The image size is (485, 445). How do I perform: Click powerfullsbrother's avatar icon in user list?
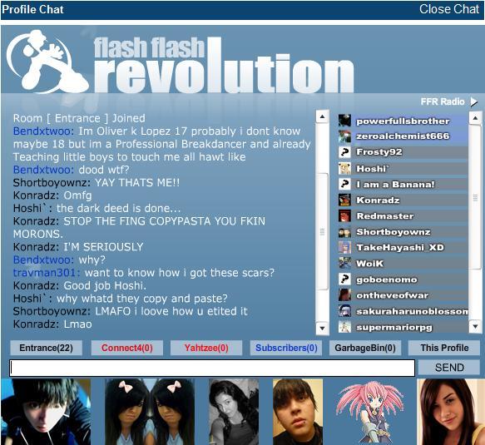[x=344, y=121]
